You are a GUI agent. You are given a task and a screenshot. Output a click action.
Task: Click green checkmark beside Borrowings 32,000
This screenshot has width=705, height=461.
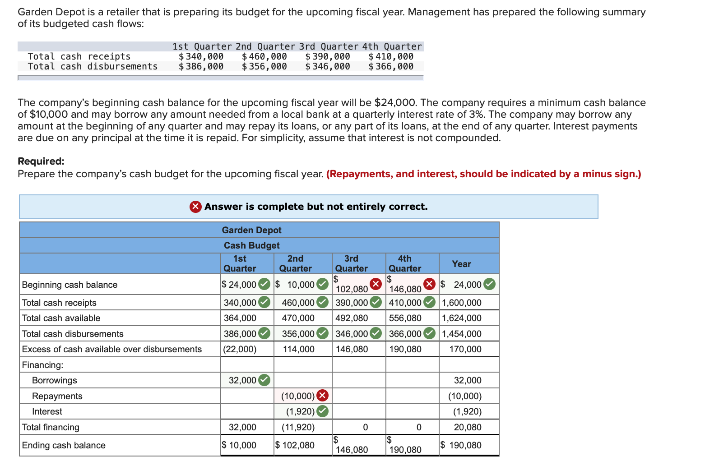coord(264,380)
